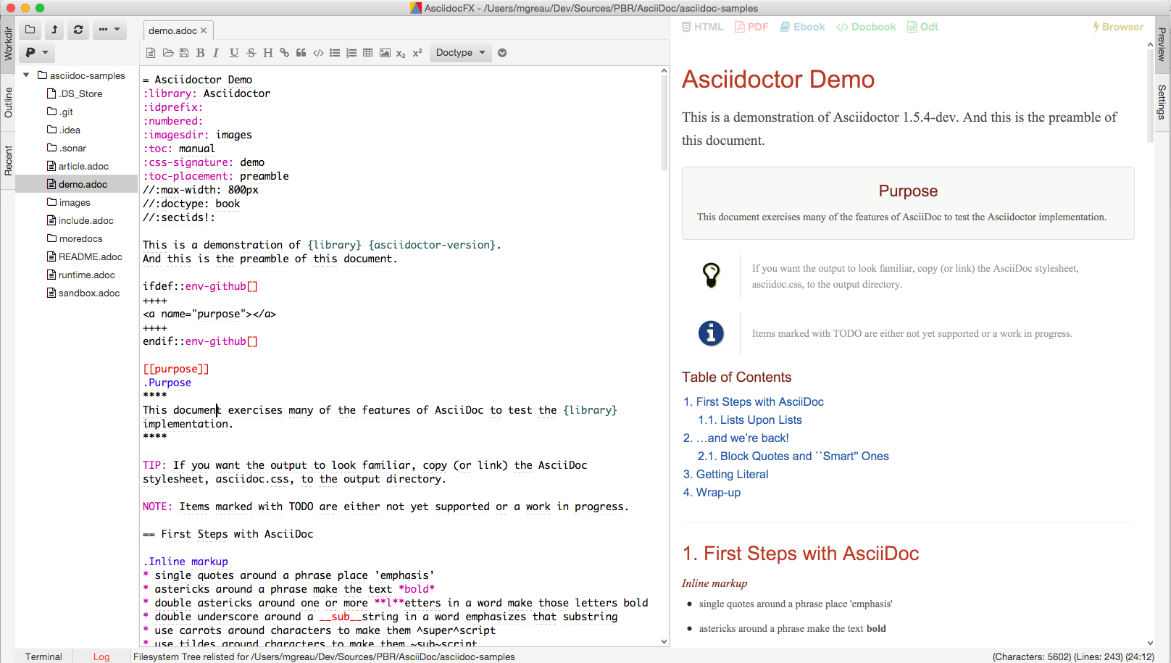Insert a code snippet
1171x663 pixels.
[318, 53]
